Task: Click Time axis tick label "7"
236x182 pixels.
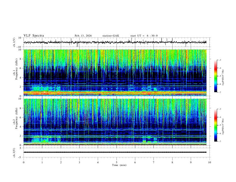Action: coord(154,162)
